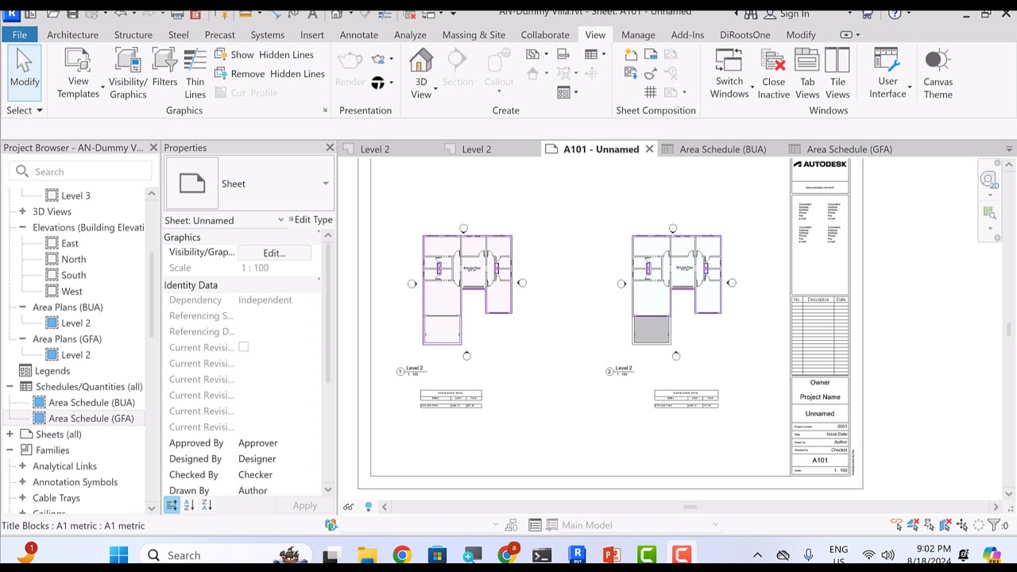
Task: Click Edit... for Visibility/Graphics overrides
Action: [x=274, y=253]
